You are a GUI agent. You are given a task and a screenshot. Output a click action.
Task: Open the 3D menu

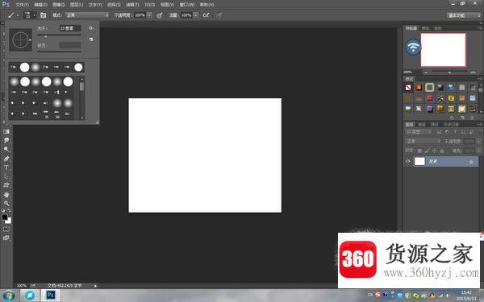point(150,5)
